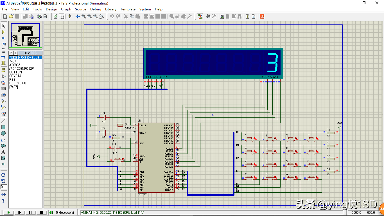384x216 pixels.
Task: Stop the running simulation
Action: [41, 213]
